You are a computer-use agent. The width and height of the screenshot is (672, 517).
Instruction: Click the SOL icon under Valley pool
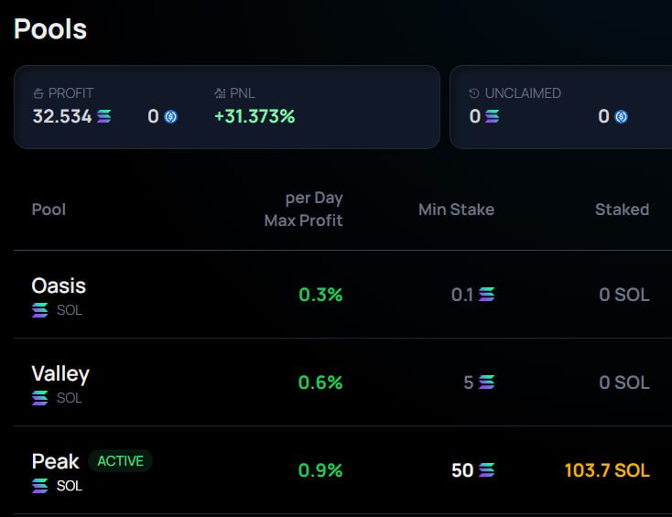pyautogui.click(x=40, y=398)
